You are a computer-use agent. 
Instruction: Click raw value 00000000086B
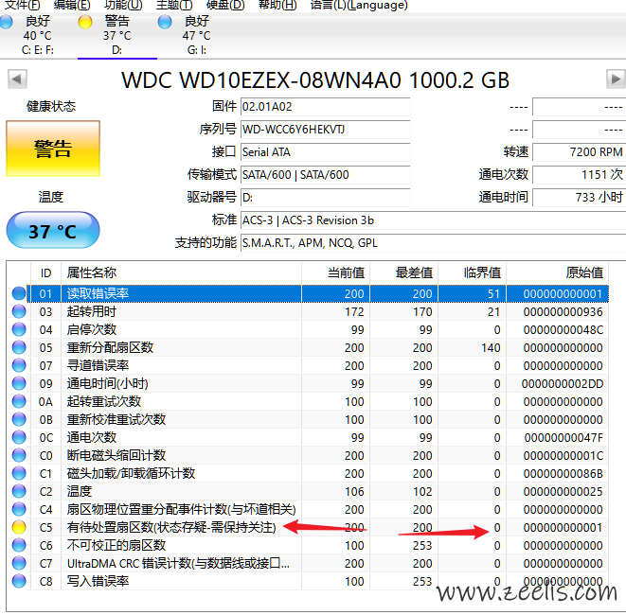tap(563, 473)
